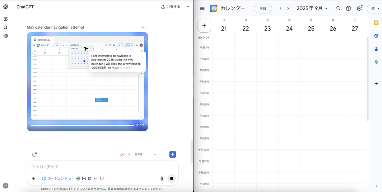Select Wednesday 24 in the Calendar header
382x192 pixels.
(x=289, y=29)
